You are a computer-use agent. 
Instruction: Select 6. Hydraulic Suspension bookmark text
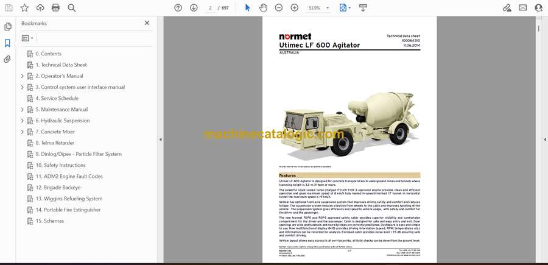63,121
